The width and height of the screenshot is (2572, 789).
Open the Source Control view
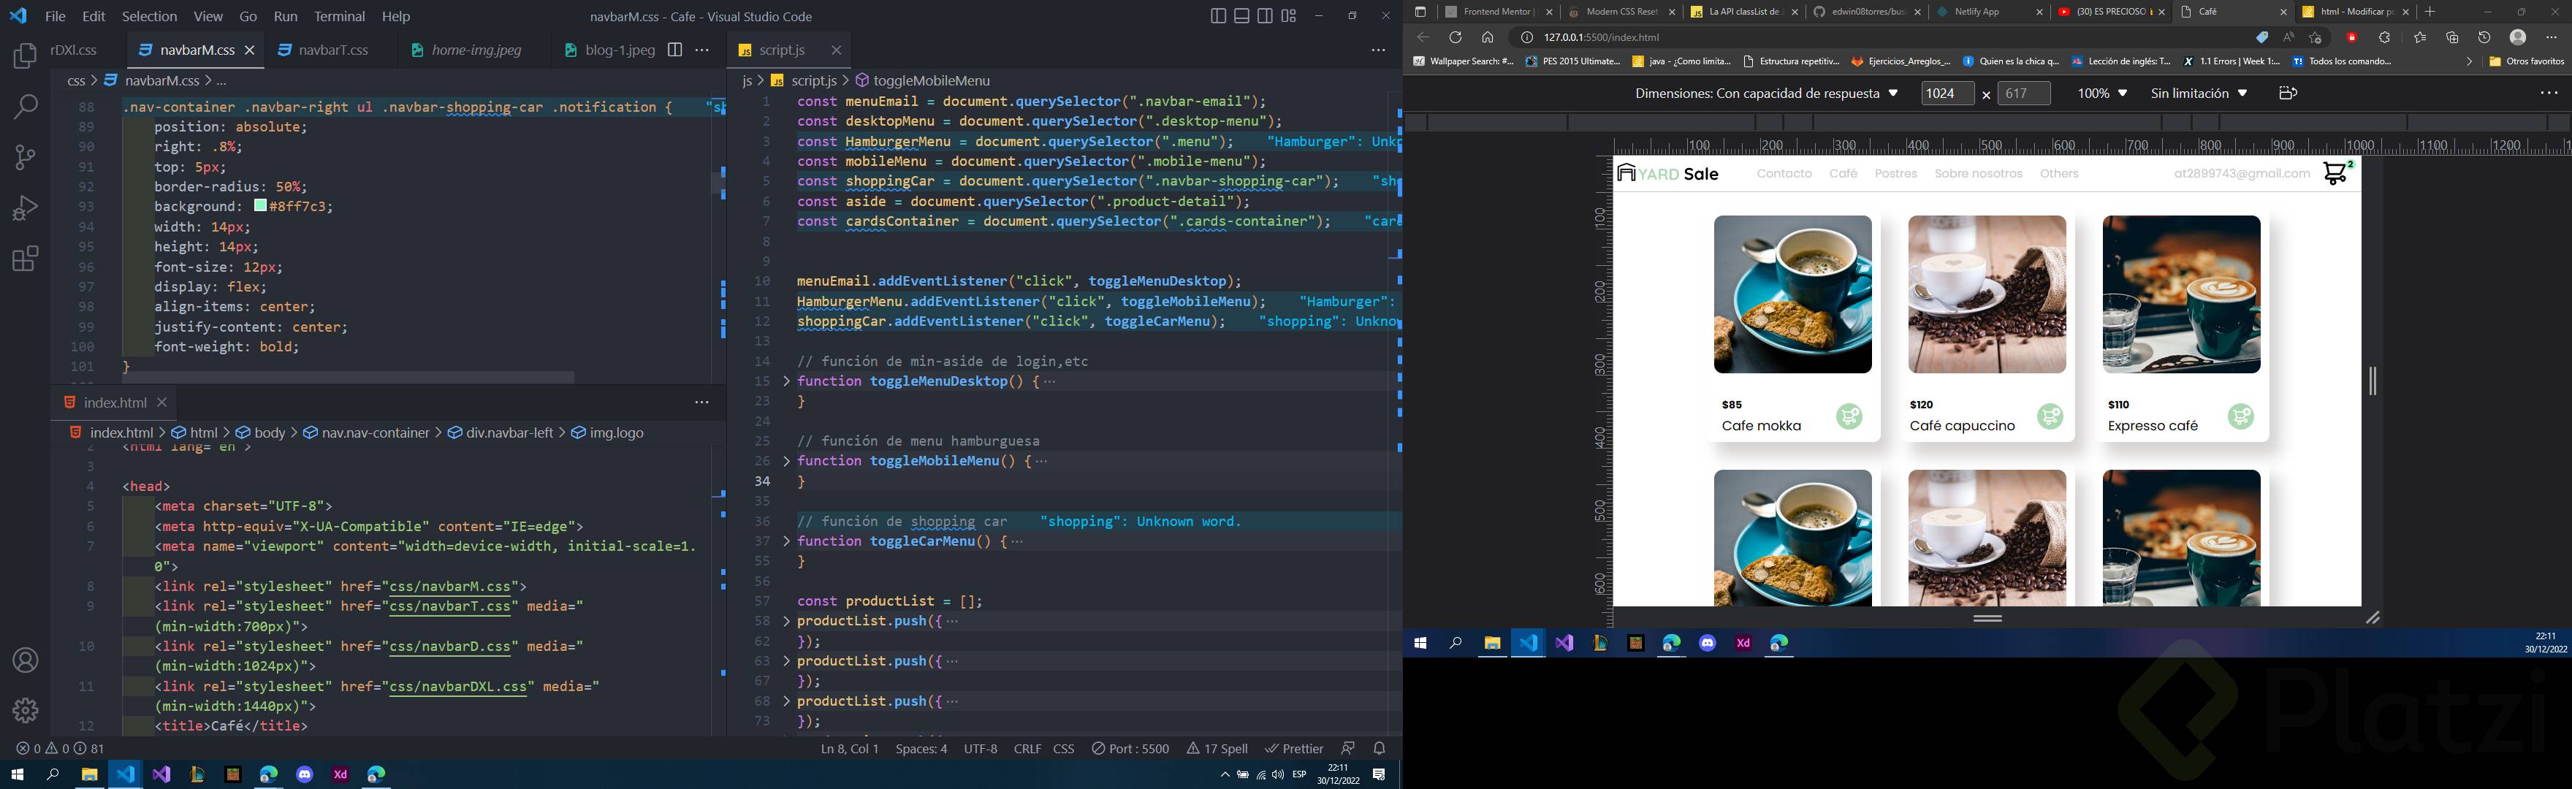[25, 158]
